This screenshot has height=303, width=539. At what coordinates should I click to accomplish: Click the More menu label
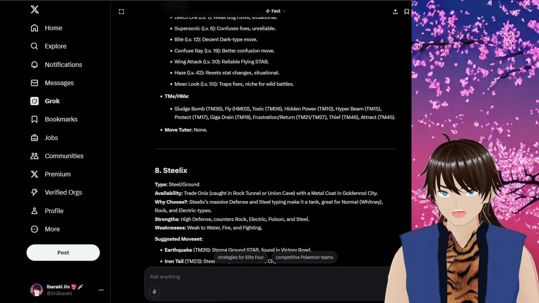pyautogui.click(x=52, y=229)
